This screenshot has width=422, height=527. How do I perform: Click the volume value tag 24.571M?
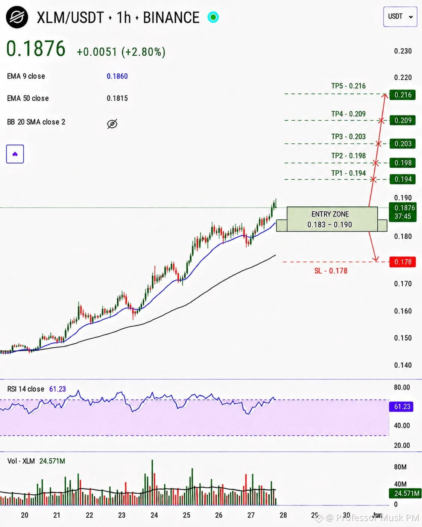click(x=405, y=493)
